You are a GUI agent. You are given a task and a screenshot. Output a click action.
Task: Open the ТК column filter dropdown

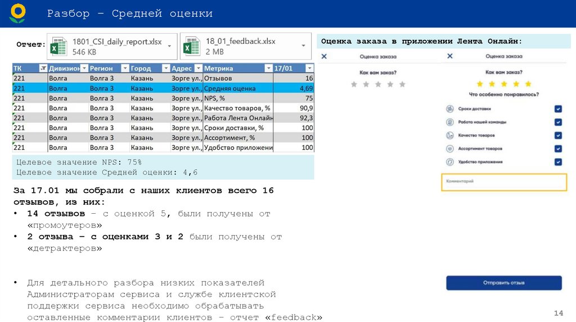click(x=43, y=68)
